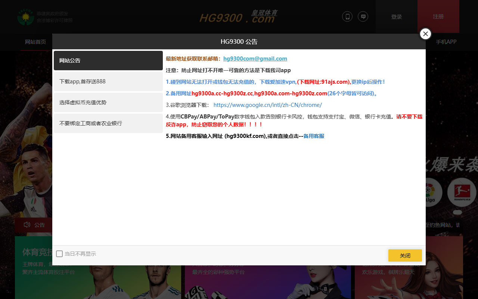This screenshot has width=478, height=299.
Task: Click the green government license logo
Action: click(25, 17)
